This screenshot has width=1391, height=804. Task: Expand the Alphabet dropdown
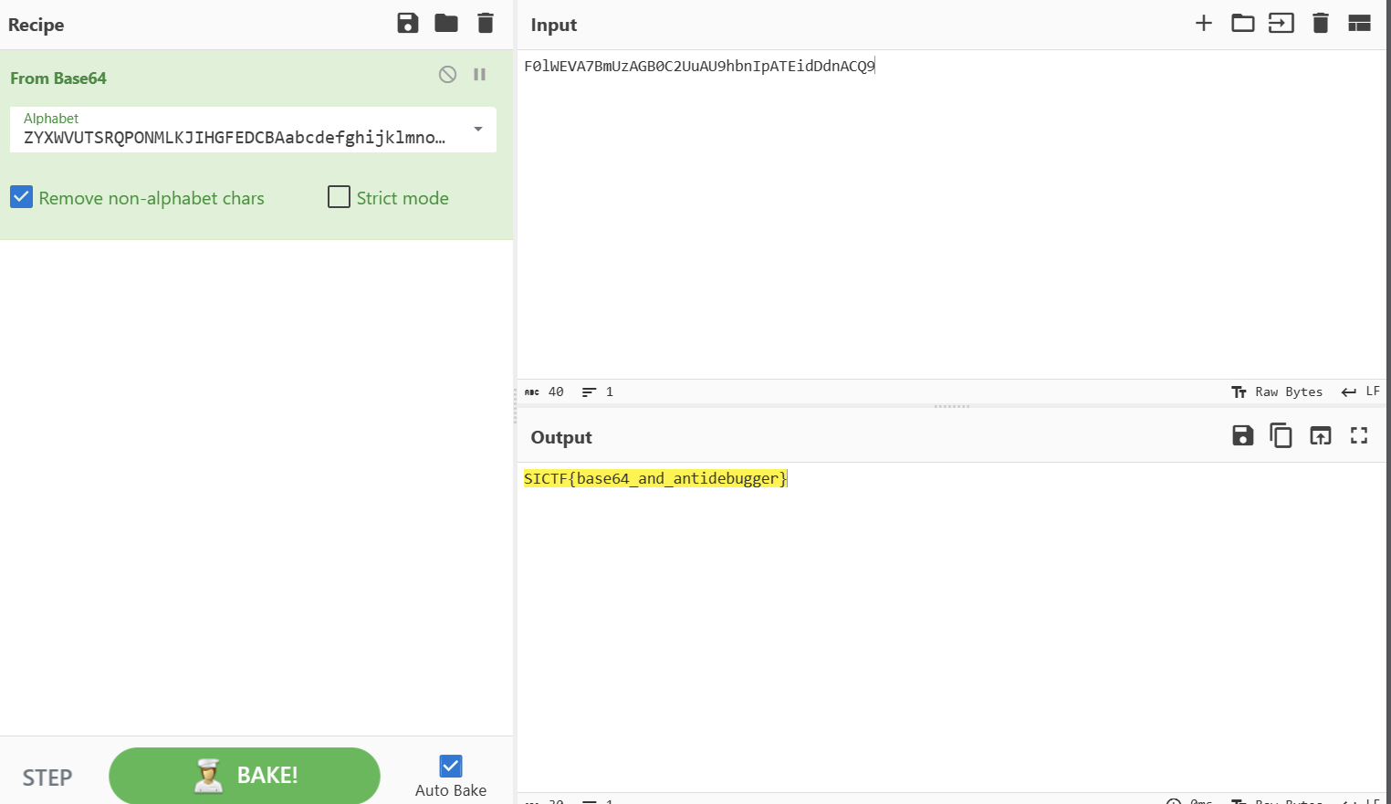tap(478, 130)
